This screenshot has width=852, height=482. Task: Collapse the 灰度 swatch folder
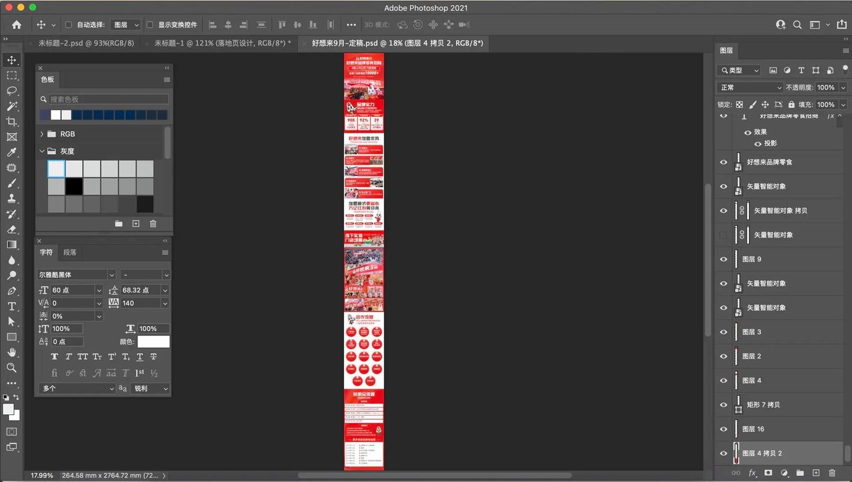[42, 151]
